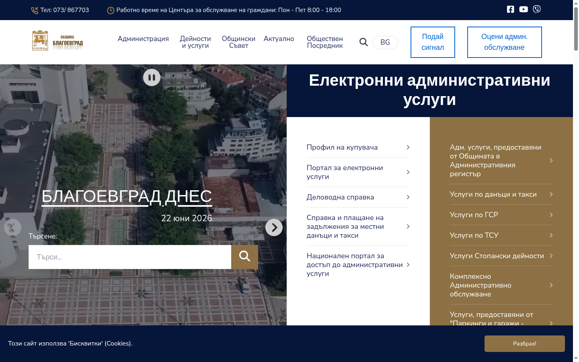The height and width of the screenshot is (362, 579).
Task: Open the Актуално menu
Action: tap(279, 39)
